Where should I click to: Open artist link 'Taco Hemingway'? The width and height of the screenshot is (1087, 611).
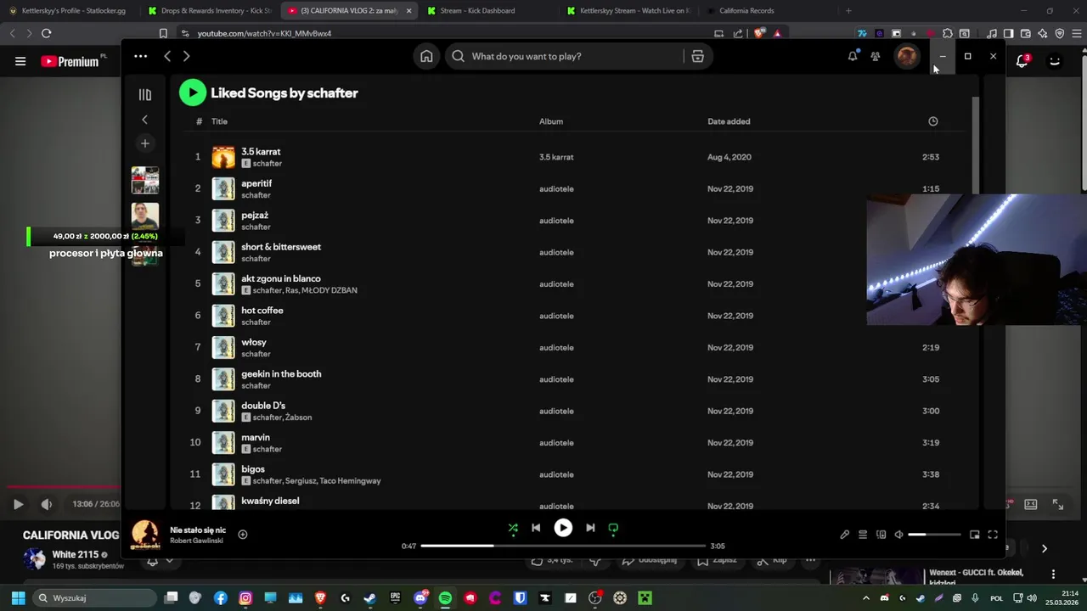351,481
